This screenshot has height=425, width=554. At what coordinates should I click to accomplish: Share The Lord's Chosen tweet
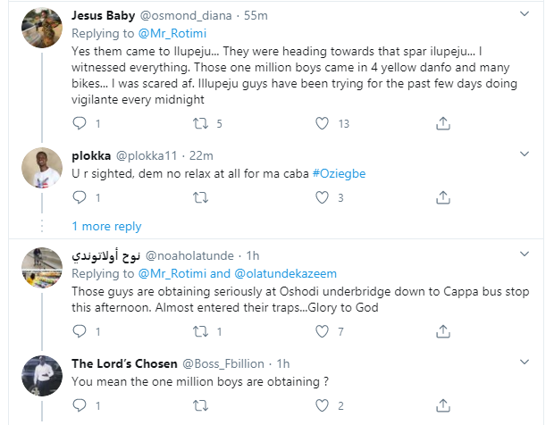point(436,405)
